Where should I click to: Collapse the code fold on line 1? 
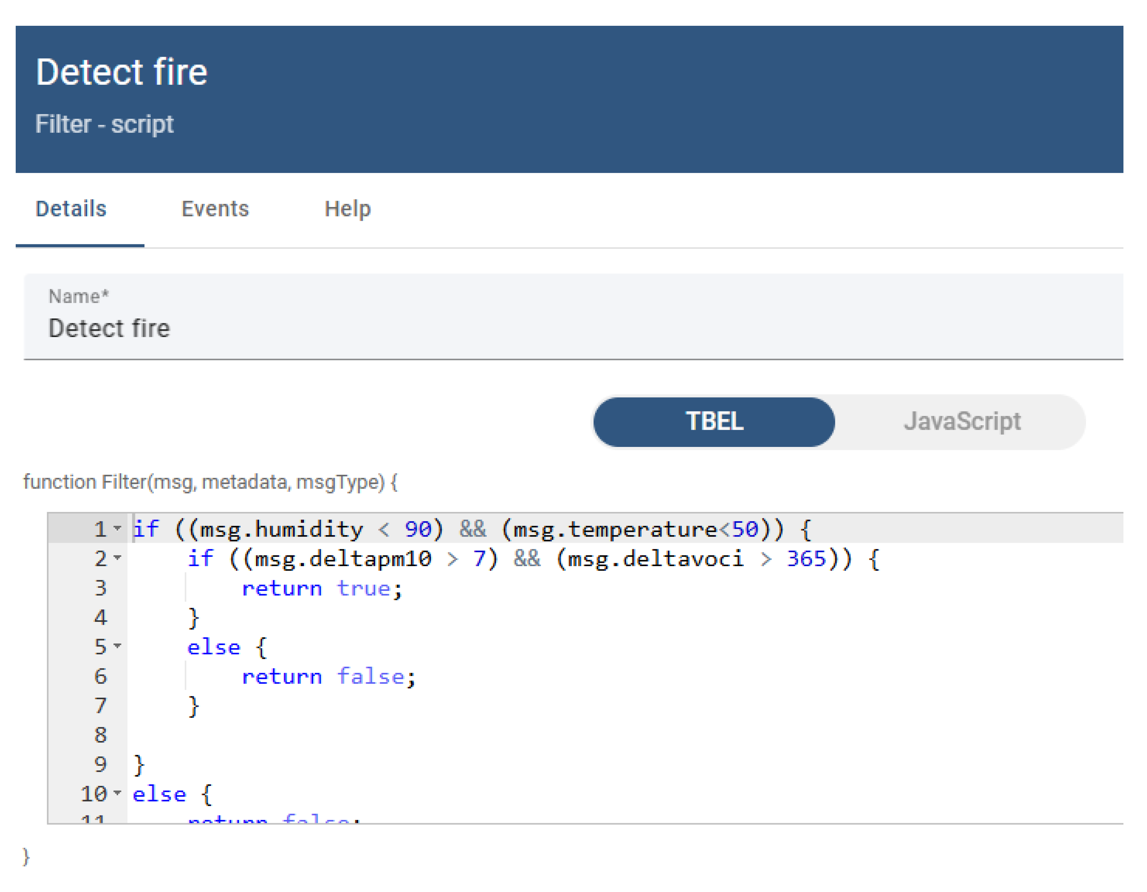pyautogui.click(x=118, y=528)
